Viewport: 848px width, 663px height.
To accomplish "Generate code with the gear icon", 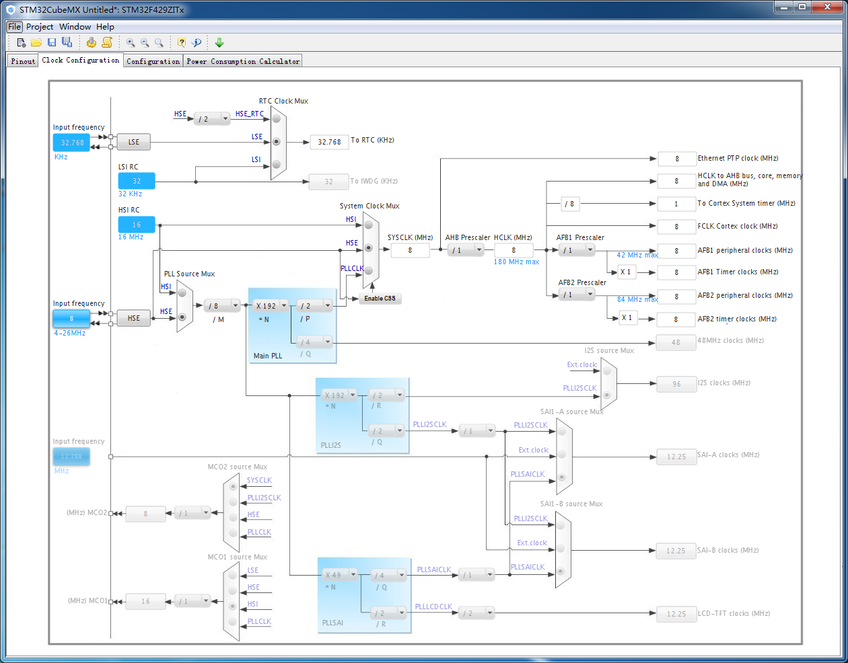I will tap(92, 42).
